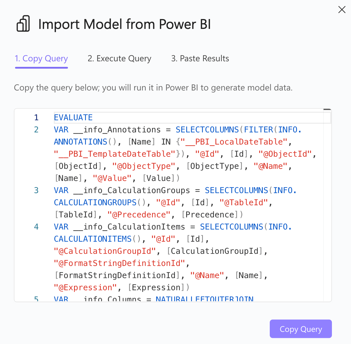Click the [Expression] column reference

pyautogui.click(x=156, y=288)
